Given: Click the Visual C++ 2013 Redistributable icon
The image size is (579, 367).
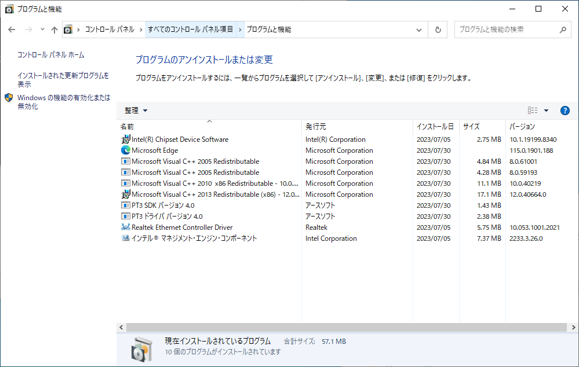Looking at the screenshot, I should [126, 194].
